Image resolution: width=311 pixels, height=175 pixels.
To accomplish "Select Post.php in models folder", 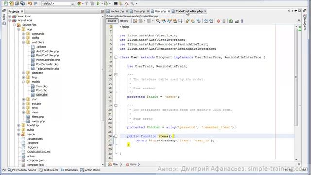I will (41, 90).
